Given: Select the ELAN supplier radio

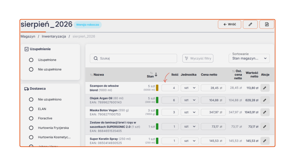Looking at the screenshot, I should coord(31,109).
